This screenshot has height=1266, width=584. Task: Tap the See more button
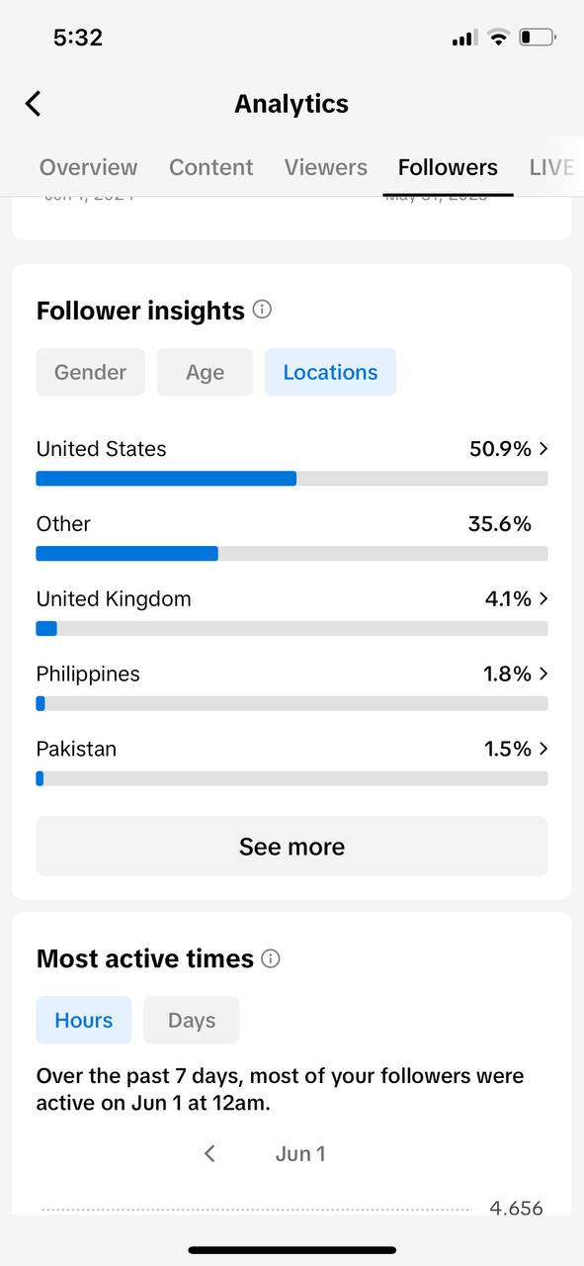292,846
